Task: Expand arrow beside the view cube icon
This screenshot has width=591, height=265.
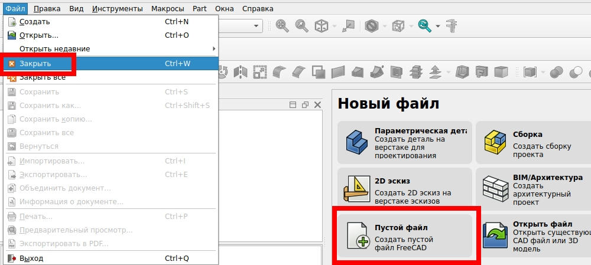Action: [335, 27]
